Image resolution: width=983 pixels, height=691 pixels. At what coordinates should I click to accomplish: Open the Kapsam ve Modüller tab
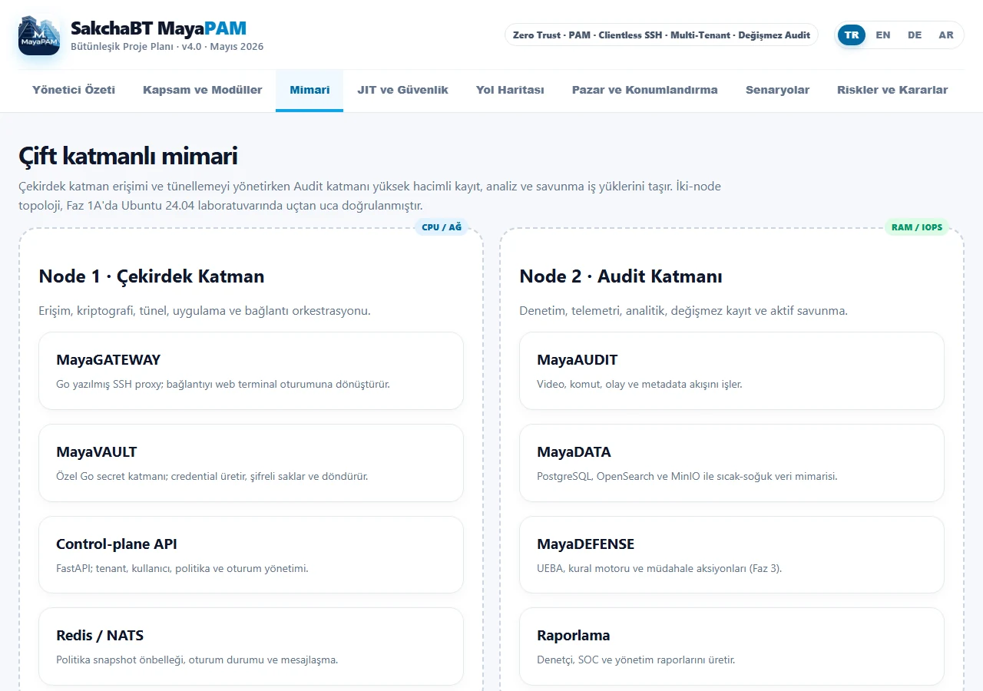click(x=203, y=90)
